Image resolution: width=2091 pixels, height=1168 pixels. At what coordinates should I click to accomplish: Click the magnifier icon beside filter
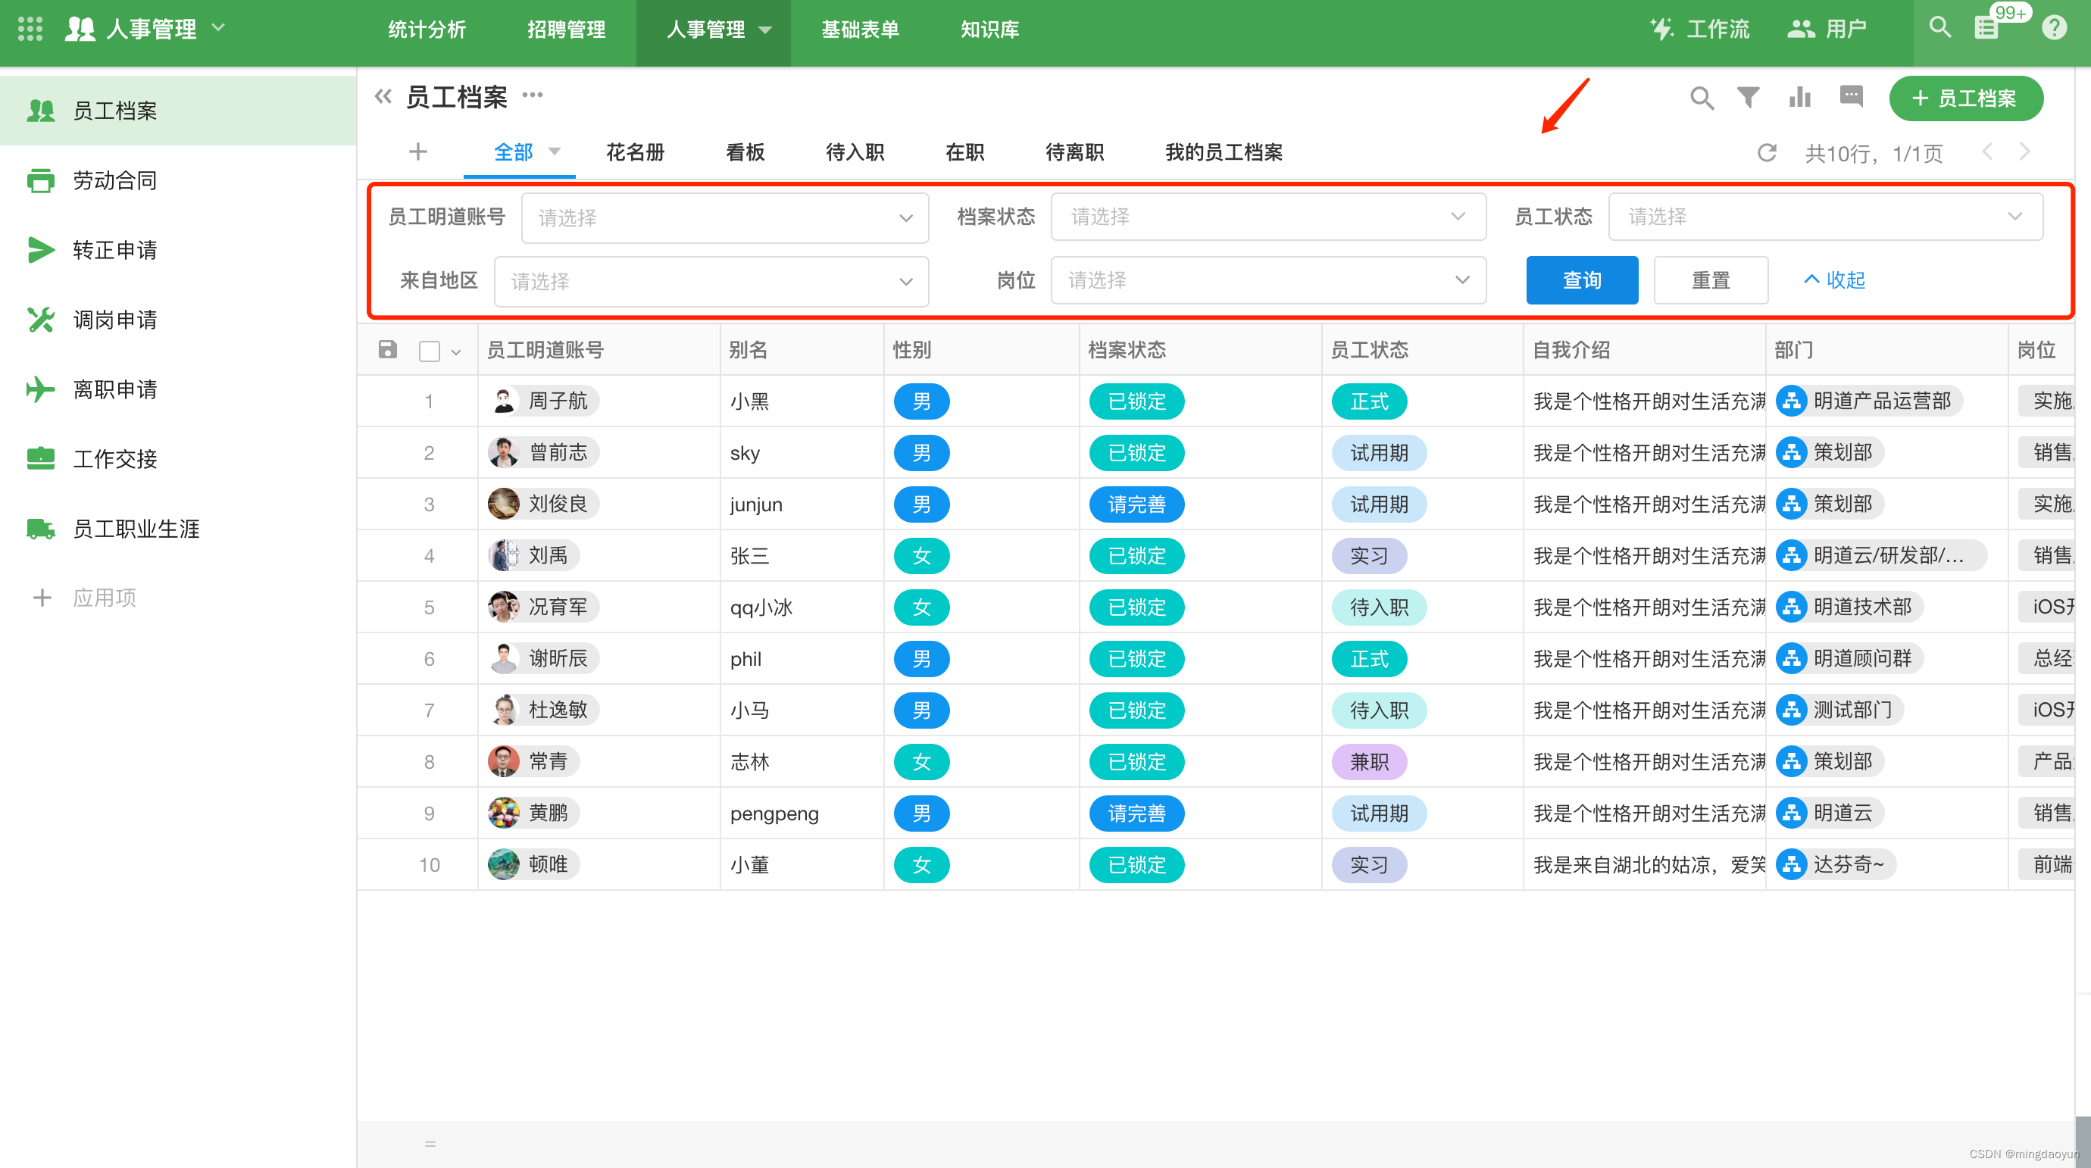click(x=1702, y=98)
